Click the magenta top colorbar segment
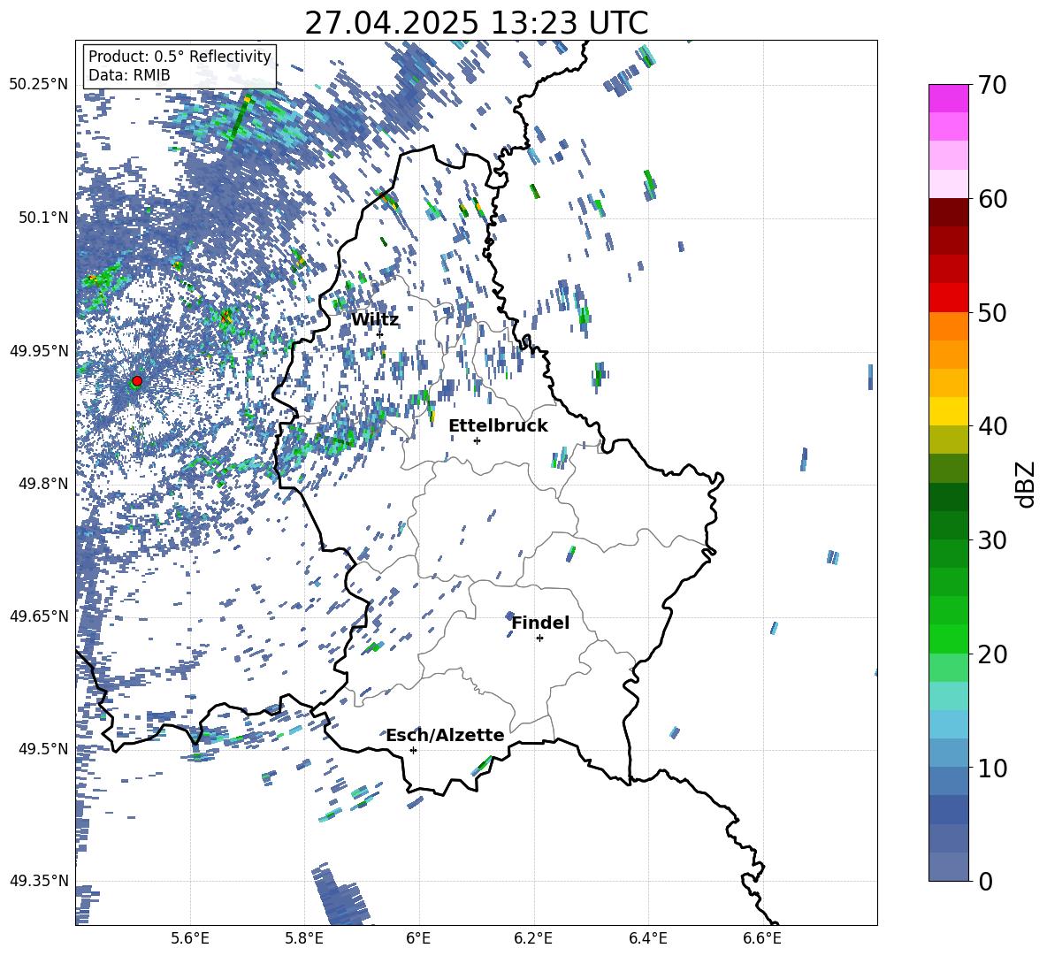Image resolution: width=1047 pixels, height=956 pixels. pyautogui.click(x=949, y=99)
